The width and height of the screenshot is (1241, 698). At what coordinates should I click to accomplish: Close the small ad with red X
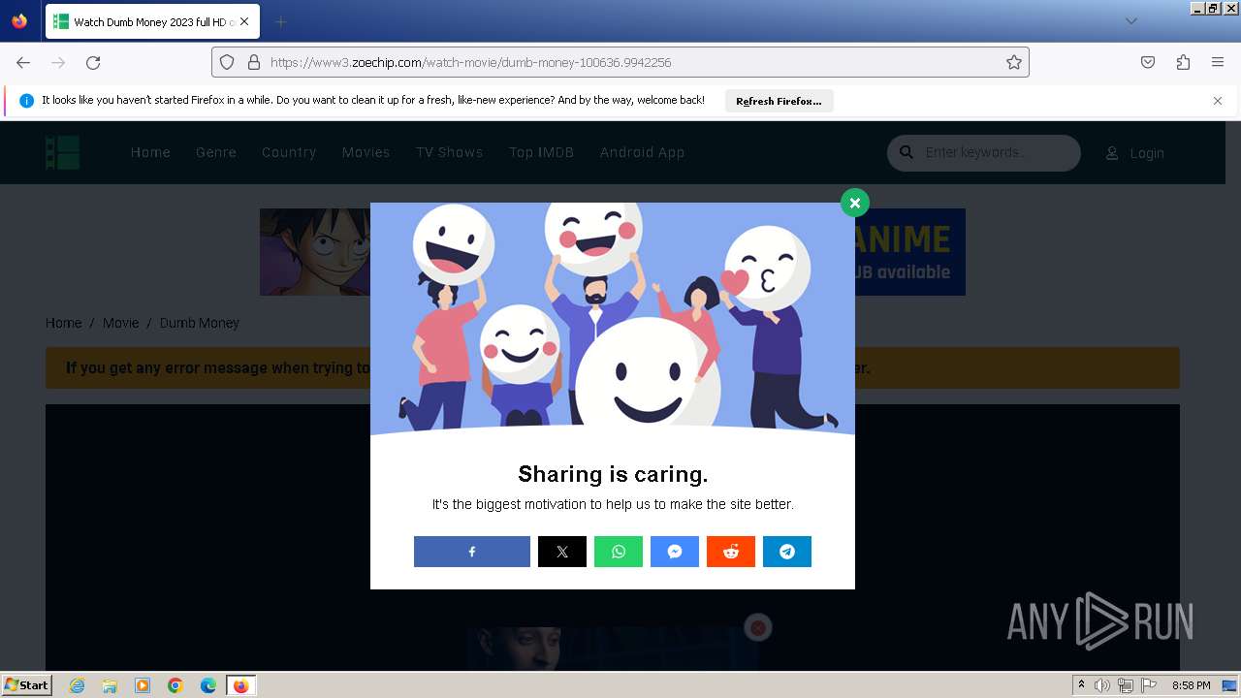point(757,628)
